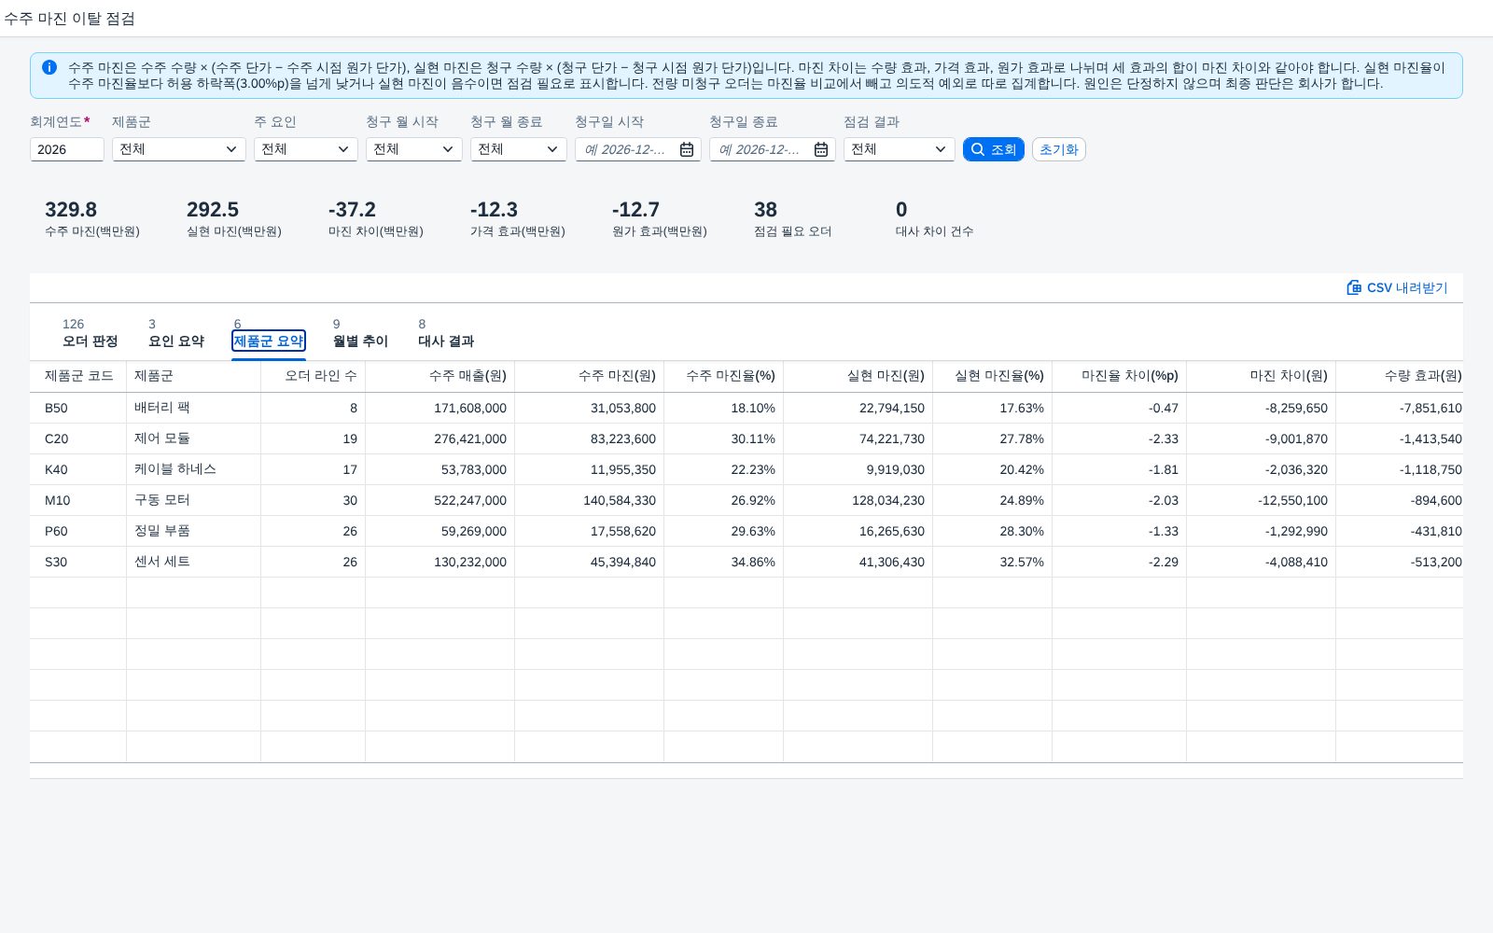Click the CSV export icon
Viewport: 1493px width, 933px height.
(x=1354, y=287)
